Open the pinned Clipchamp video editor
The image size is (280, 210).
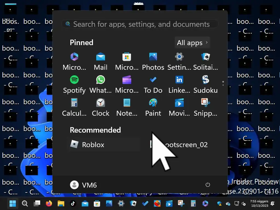tap(127, 85)
